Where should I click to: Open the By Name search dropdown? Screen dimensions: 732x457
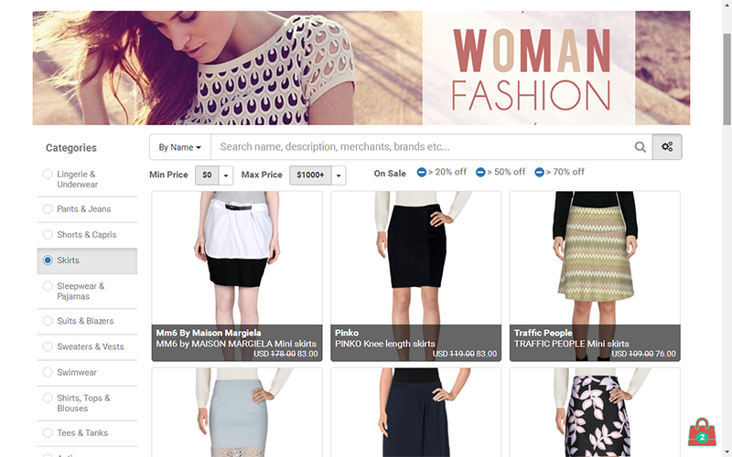pyautogui.click(x=179, y=147)
